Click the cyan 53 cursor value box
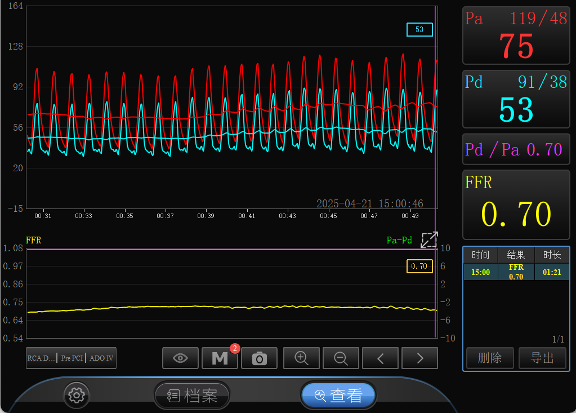 [x=419, y=29]
